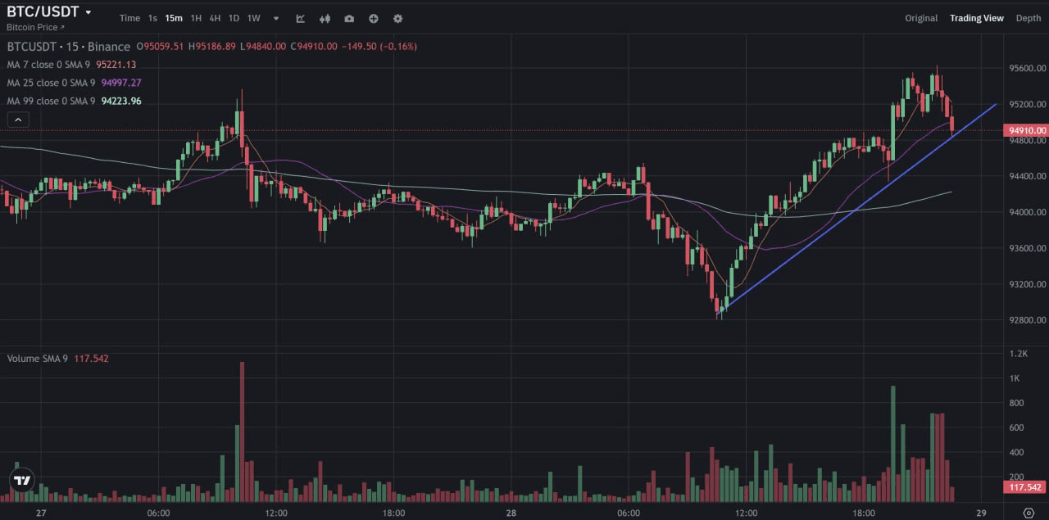The width and height of the screenshot is (1049, 520).
Task: Click the 1s interval icon in the toolbar
Action: click(x=152, y=17)
